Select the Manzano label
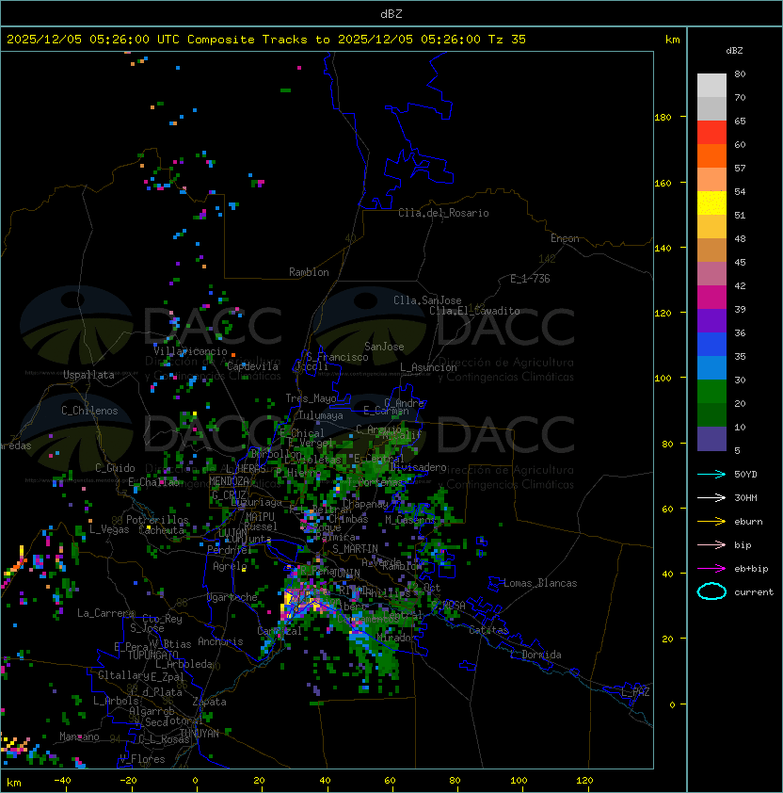The width and height of the screenshot is (783, 793). 79,736
